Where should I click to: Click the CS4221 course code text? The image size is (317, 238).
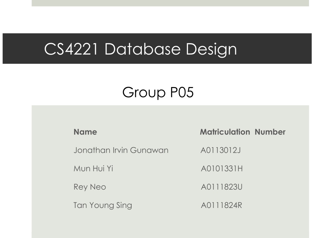tap(71, 49)
